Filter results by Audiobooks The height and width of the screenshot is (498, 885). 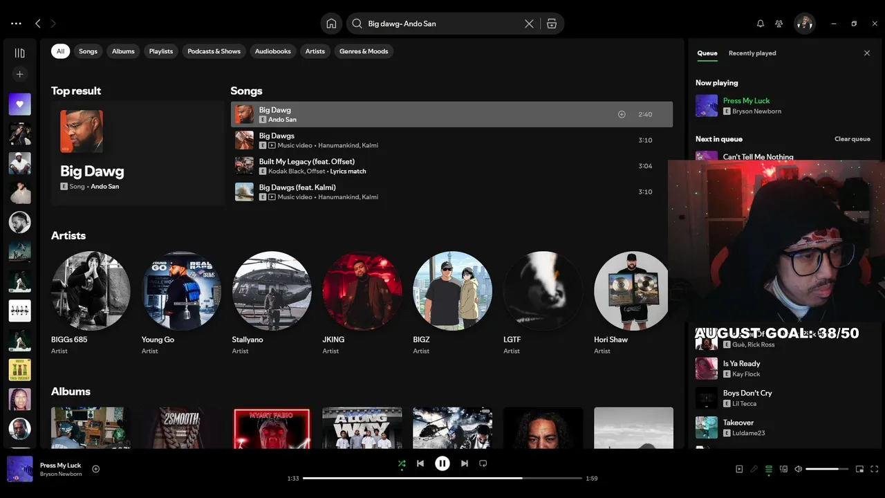272,51
